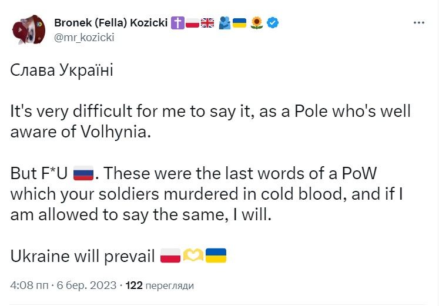This screenshot has width=439, height=306.
Task: Click the Ukraine flag in the display name
Action: 239,23
